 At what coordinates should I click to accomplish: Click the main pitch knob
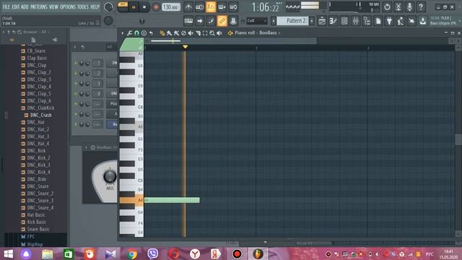(x=108, y=21)
